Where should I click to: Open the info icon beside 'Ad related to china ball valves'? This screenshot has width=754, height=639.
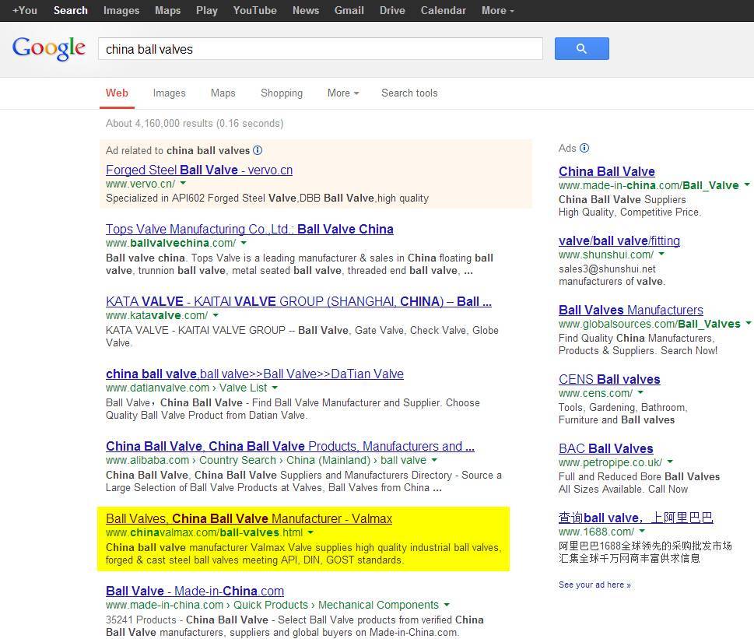point(258,150)
